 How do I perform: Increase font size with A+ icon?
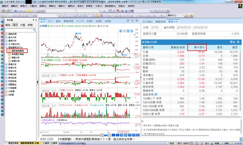coord(77,15)
